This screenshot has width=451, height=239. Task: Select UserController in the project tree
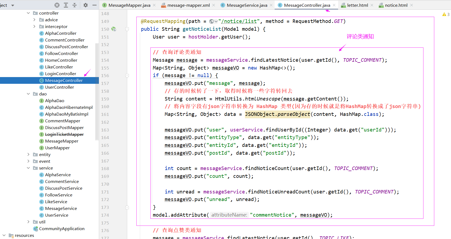pyautogui.click(x=59, y=87)
